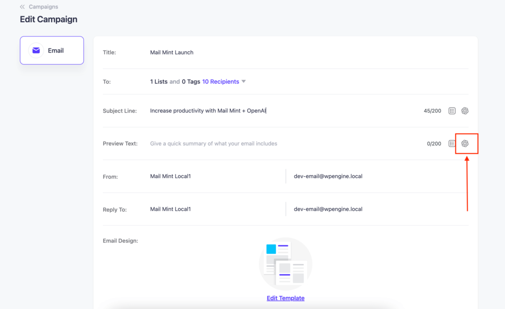The image size is (505, 309).
Task: Select the Email step tab
Action: coord(52,50)
